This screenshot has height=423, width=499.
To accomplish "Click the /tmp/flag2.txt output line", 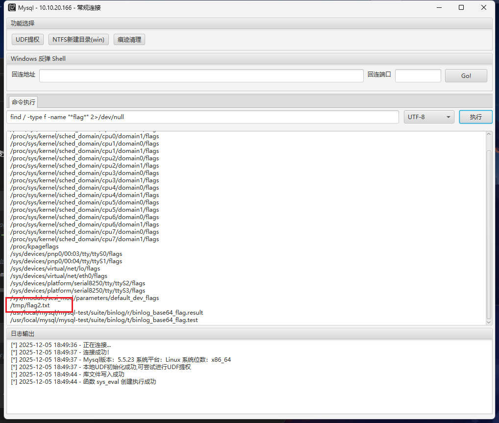I will [x=30, y=305].
